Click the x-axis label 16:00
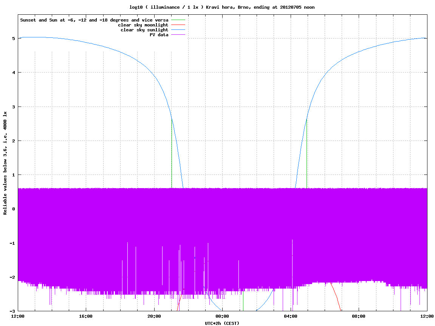Image resolution: width=435 pixels, height=326 pixels. pos(86,316)
